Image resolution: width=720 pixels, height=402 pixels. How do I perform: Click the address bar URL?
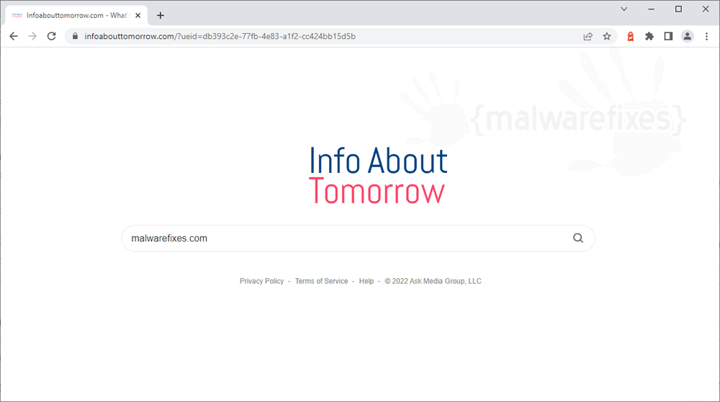[x=220, y=36]
